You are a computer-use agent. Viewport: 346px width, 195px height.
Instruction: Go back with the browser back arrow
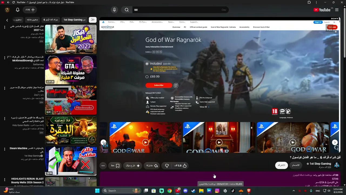8,2
